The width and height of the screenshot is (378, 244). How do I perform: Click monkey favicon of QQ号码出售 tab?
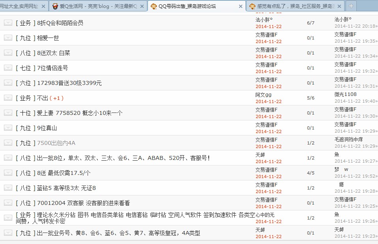click(x=153, y=6)
